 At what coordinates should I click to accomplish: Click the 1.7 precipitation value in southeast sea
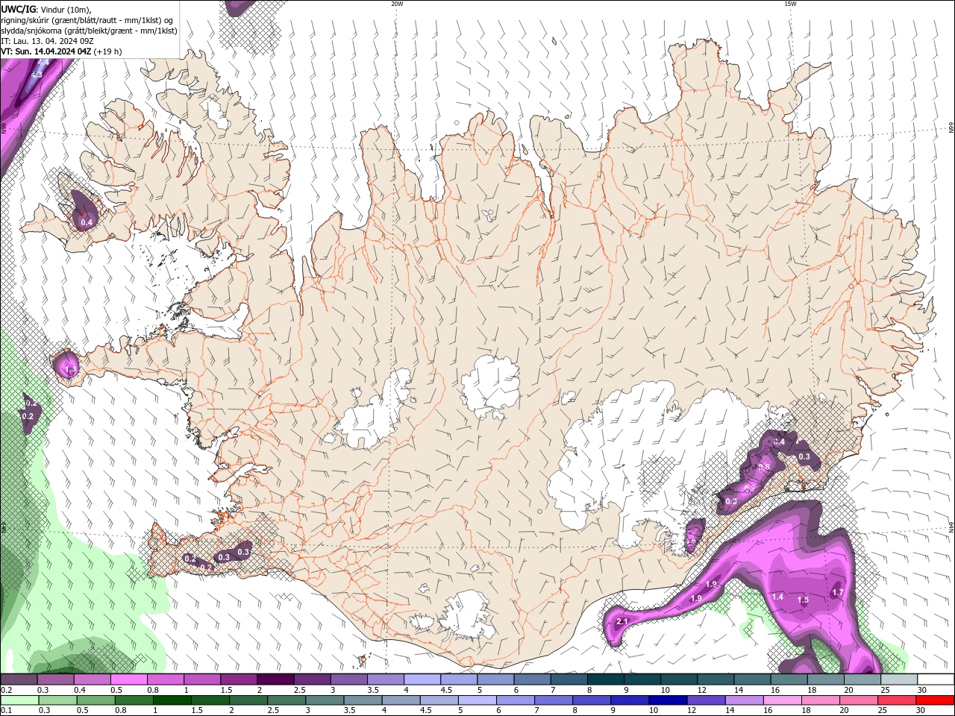[837, 593]
